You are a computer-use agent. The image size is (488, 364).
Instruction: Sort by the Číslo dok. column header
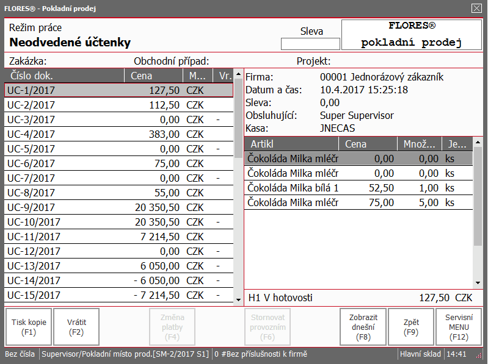(64, 76)
